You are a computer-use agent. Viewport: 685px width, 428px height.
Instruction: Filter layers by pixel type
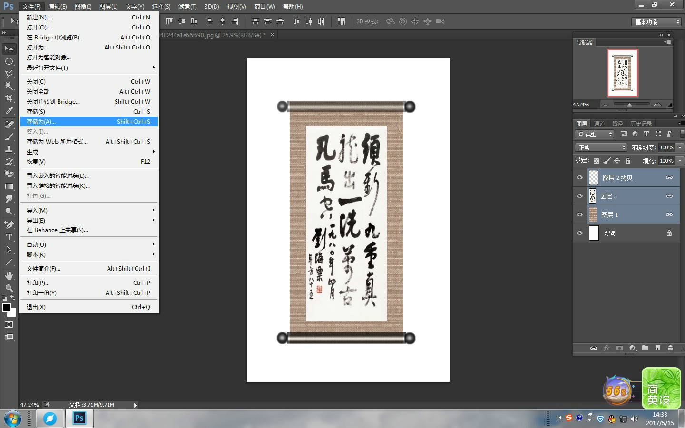624,134
